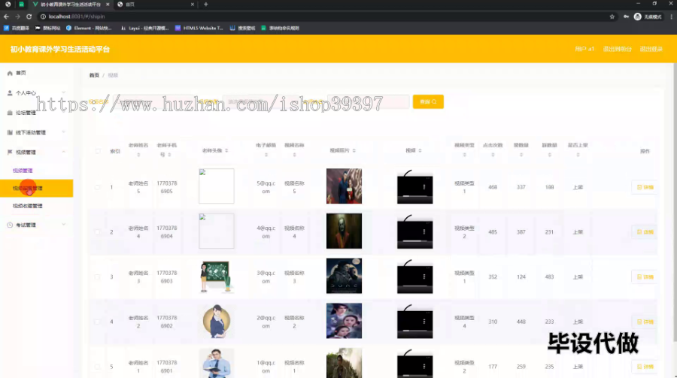Viewport: 677px width, 378px height.
Task: Click the clock icon beside 考试管理
Action: (x=10, y=225)
